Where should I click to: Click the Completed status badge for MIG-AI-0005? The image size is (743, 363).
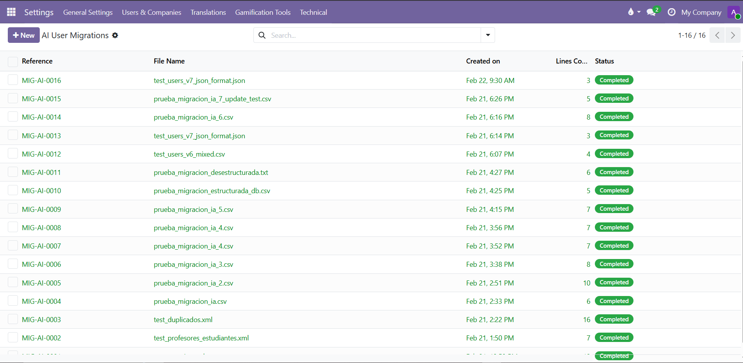coord(614,282)
